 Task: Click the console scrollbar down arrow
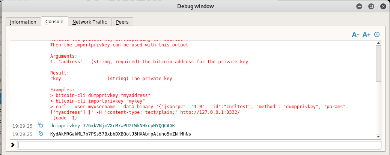(x=378, y=137)
